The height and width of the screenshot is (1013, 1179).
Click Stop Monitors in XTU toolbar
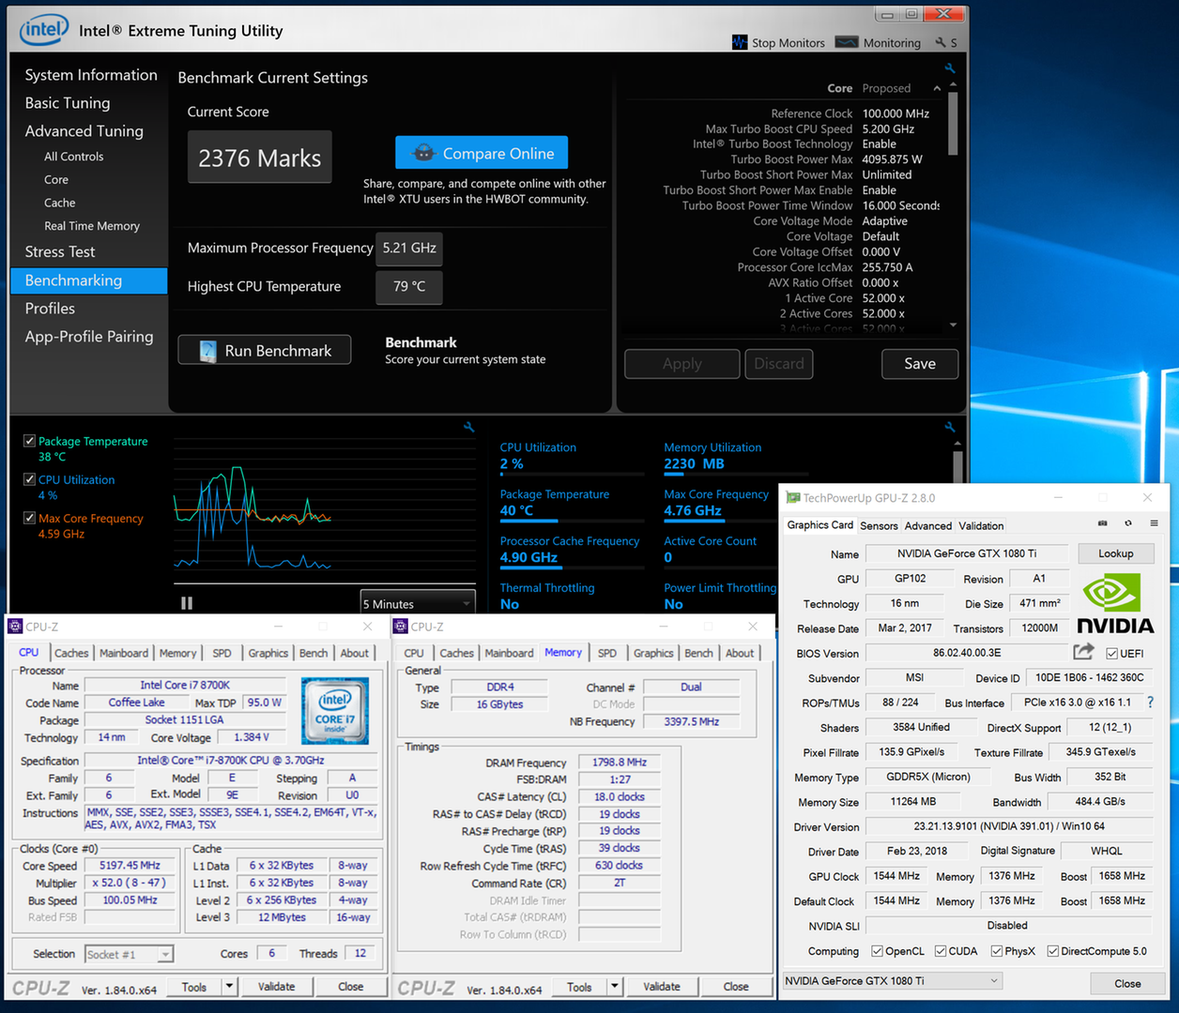point(778,42)
